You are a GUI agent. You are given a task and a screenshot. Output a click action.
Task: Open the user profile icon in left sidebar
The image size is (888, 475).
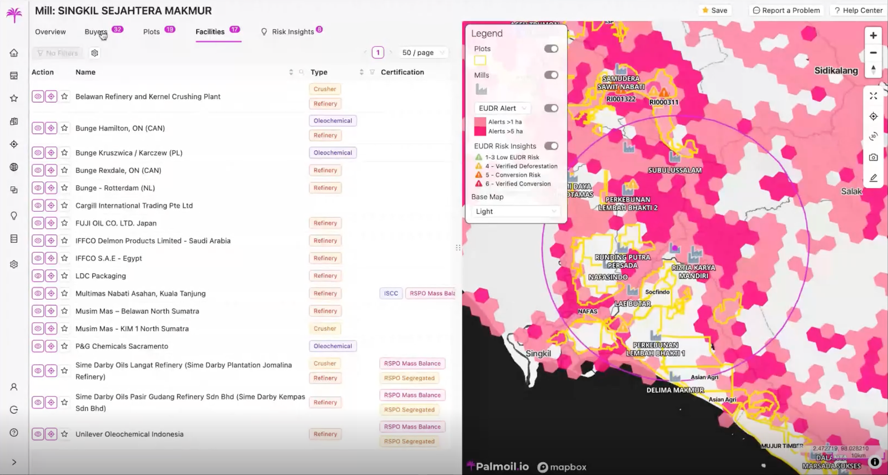coord(14,387)
